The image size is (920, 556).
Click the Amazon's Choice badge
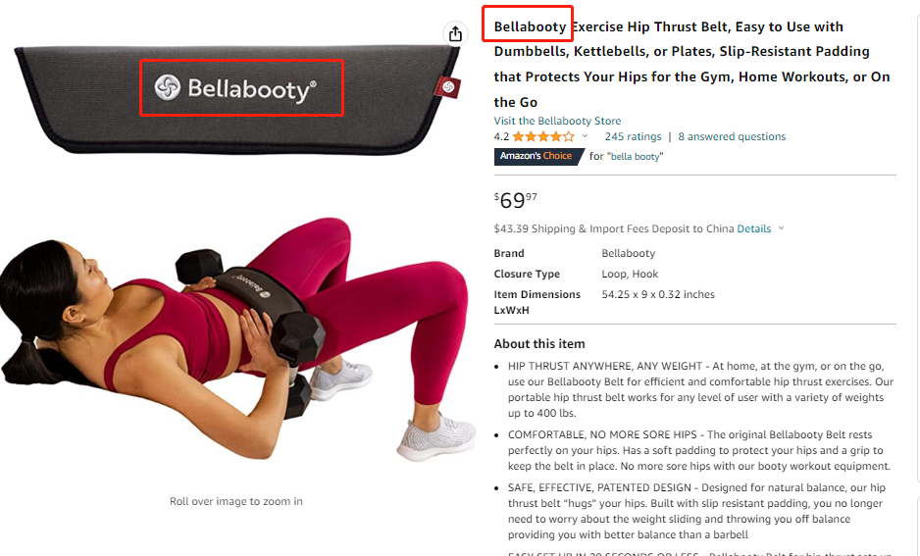[538, 156]
